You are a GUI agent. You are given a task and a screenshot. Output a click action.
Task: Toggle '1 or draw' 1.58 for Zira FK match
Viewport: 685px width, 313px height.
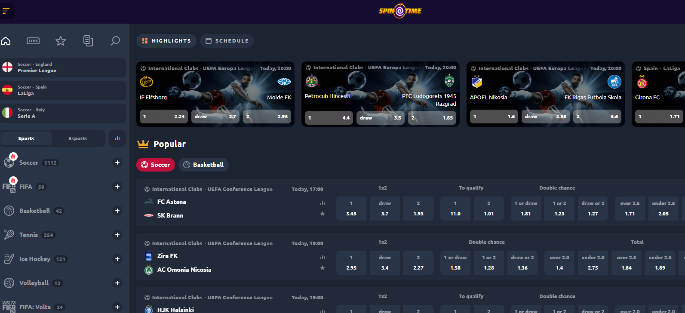pos(455,263)
